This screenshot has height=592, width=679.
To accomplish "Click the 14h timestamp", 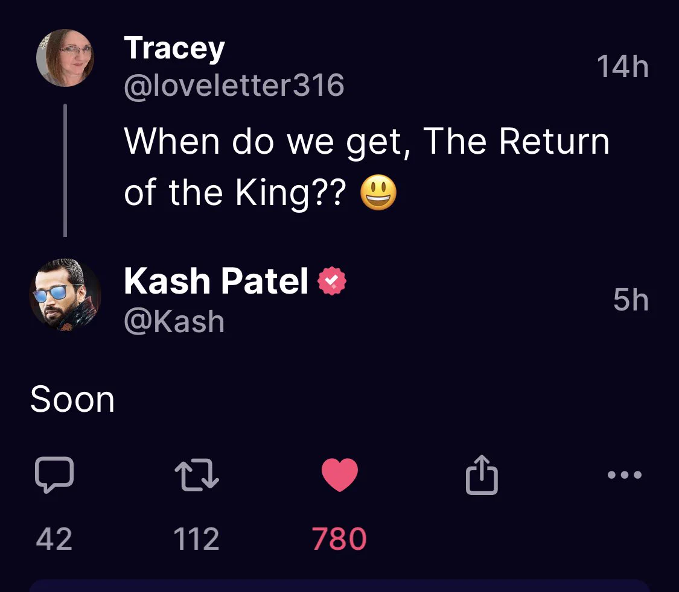I will 622,66.
